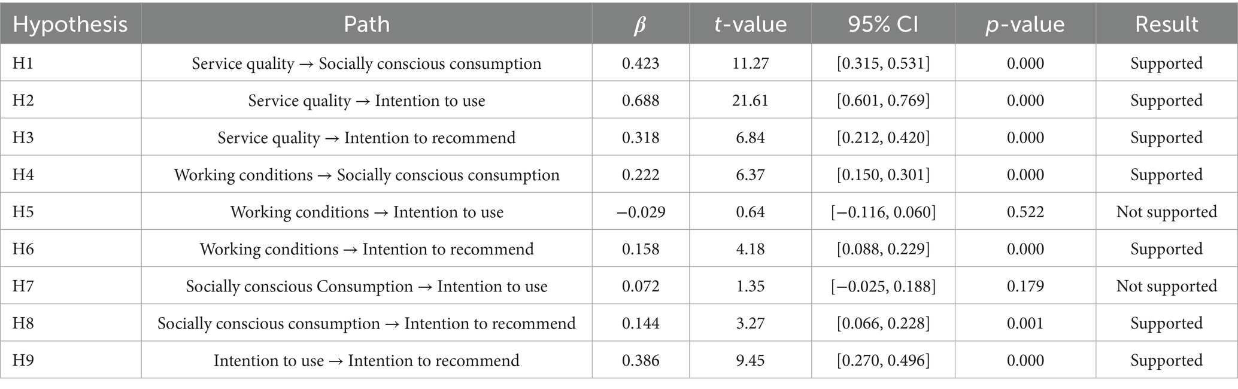
Task: Click the p-value column header
Action: pos(1025,24)
